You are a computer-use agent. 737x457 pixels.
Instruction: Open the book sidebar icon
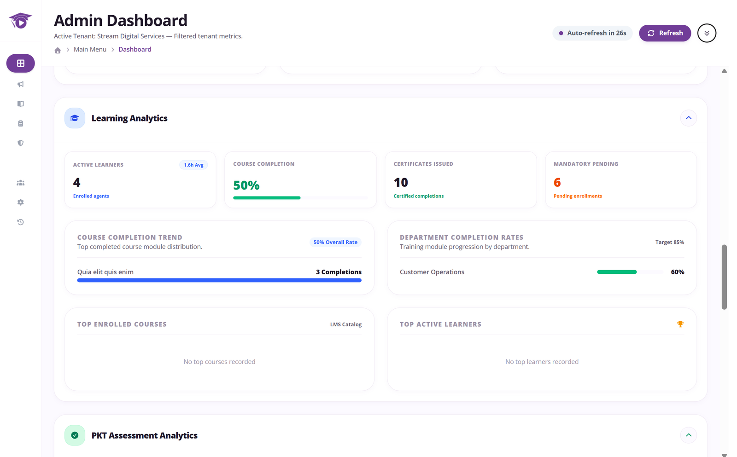pyautogui.click(x=20, y=104)
